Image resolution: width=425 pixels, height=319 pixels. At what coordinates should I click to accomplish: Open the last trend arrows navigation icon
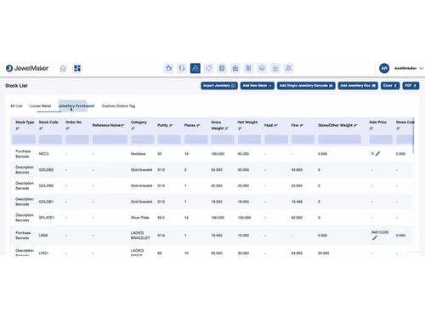point(288,68)
